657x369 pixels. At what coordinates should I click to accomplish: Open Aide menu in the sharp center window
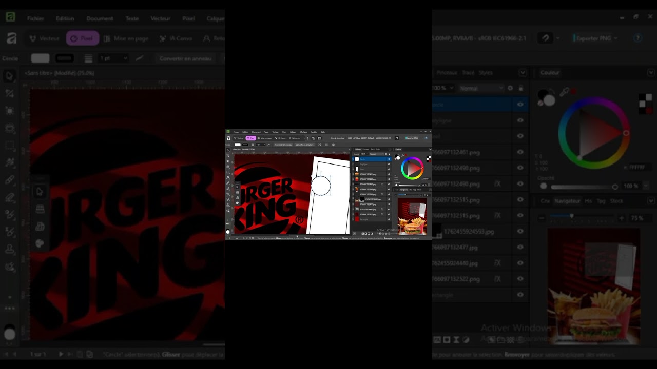tap(323, 132)
